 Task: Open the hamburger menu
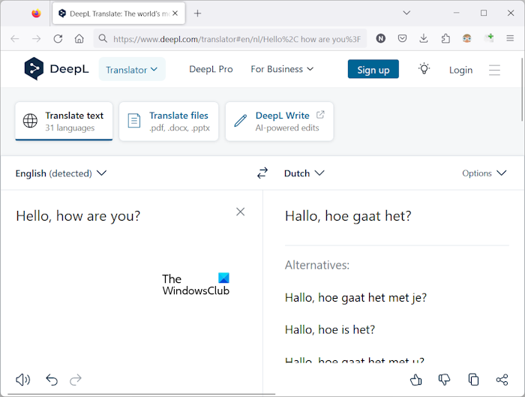(494, 70)
